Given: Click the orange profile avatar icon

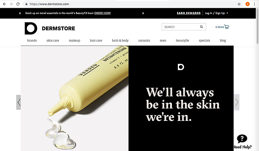Looking at the screenshot, I should click(x=248, y=4).
